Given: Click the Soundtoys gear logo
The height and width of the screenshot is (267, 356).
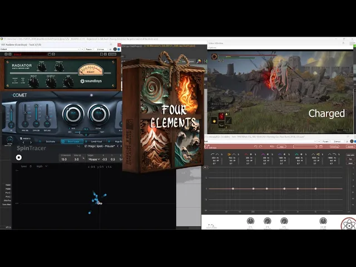Looking at the screenshot, I should (82, 81).
